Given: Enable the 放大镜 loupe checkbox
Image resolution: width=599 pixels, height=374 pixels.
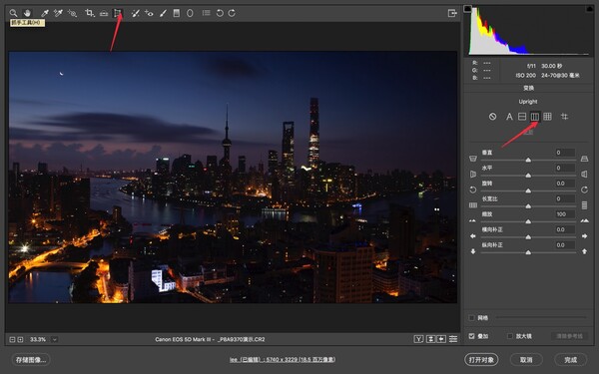Looking at the screenshot, I should click(510, 336).
